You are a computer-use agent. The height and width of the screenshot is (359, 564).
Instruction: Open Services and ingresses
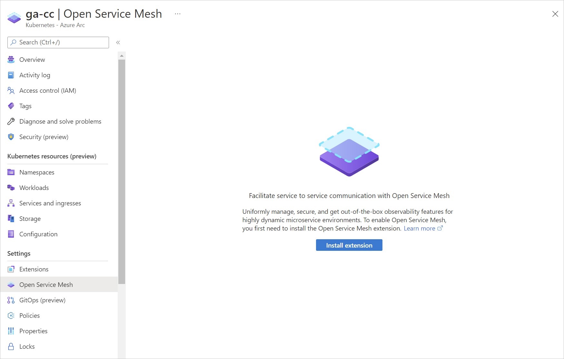pos(59,203)
